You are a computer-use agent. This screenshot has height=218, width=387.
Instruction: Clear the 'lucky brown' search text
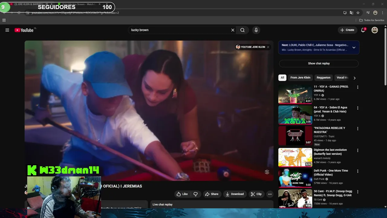pyautogui.click(x=233, y=30)
